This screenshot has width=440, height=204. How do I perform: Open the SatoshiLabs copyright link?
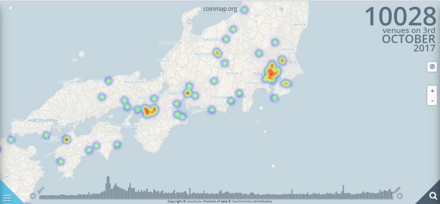tap(194, 201)
